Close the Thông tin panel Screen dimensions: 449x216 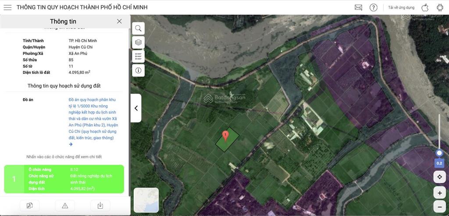pyautogui.click(x=119, y=21)
